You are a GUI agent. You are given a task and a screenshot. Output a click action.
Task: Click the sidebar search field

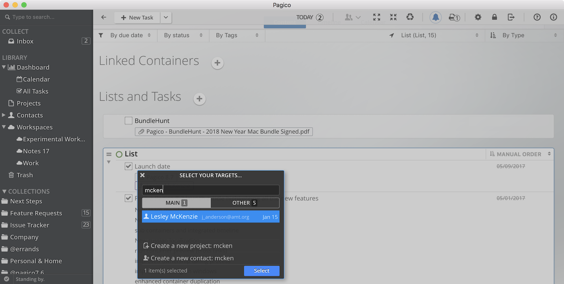pyautogui.click(x=46, y=17)
